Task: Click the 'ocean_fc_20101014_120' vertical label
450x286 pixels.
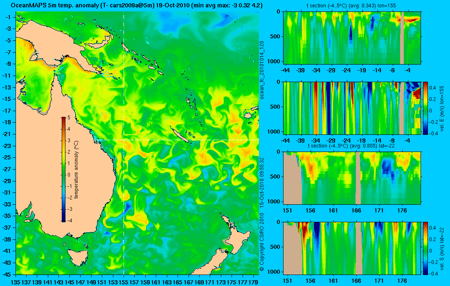Action: (262, 69)
